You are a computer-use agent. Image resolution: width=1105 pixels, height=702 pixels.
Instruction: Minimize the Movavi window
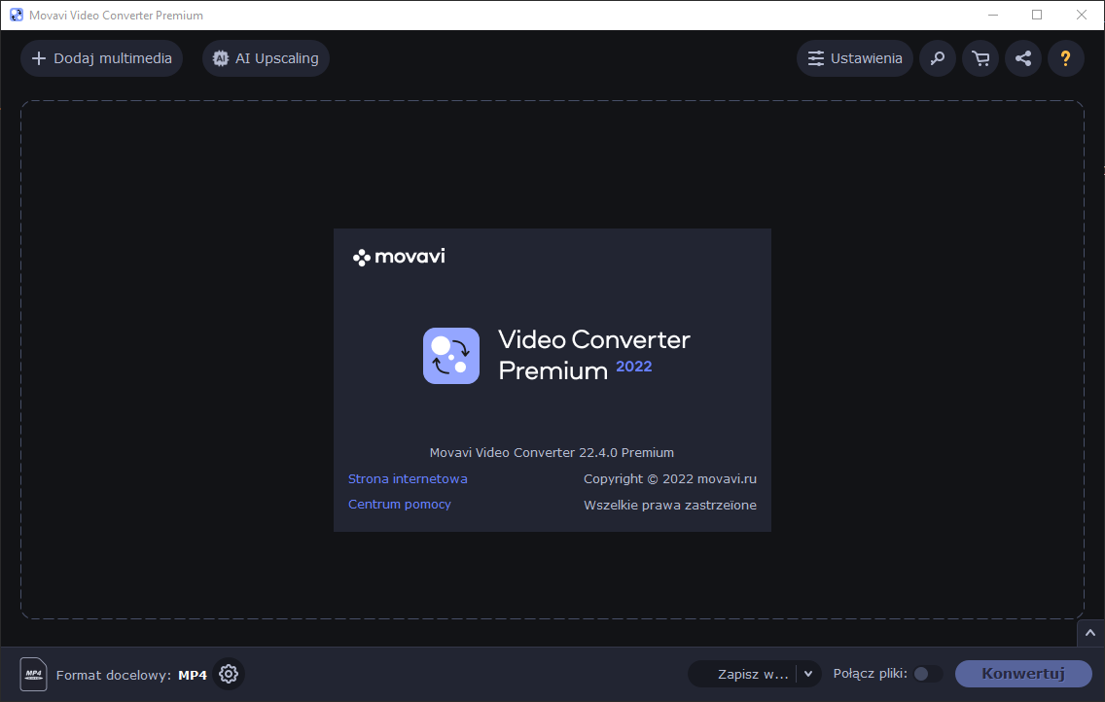point(993,15)
